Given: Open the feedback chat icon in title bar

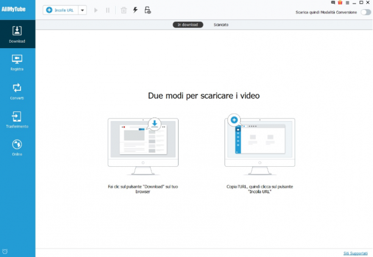Looking at the screenshot, I should [333, 2].
